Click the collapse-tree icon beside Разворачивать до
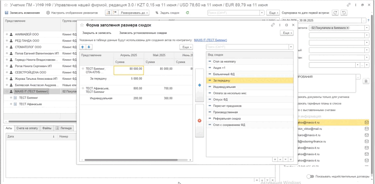Image resolution: width=375 pixels, height=184 pixels. pos(115,13)
